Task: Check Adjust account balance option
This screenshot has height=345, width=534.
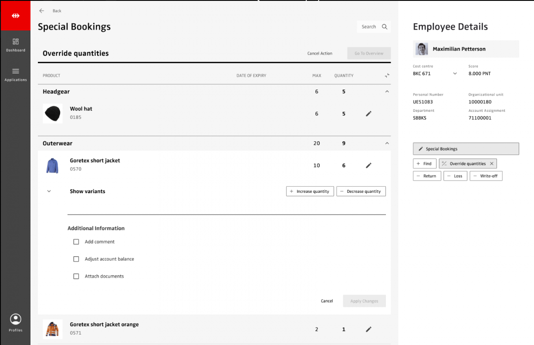Action: pyautogui.click(x=76, y=259)
